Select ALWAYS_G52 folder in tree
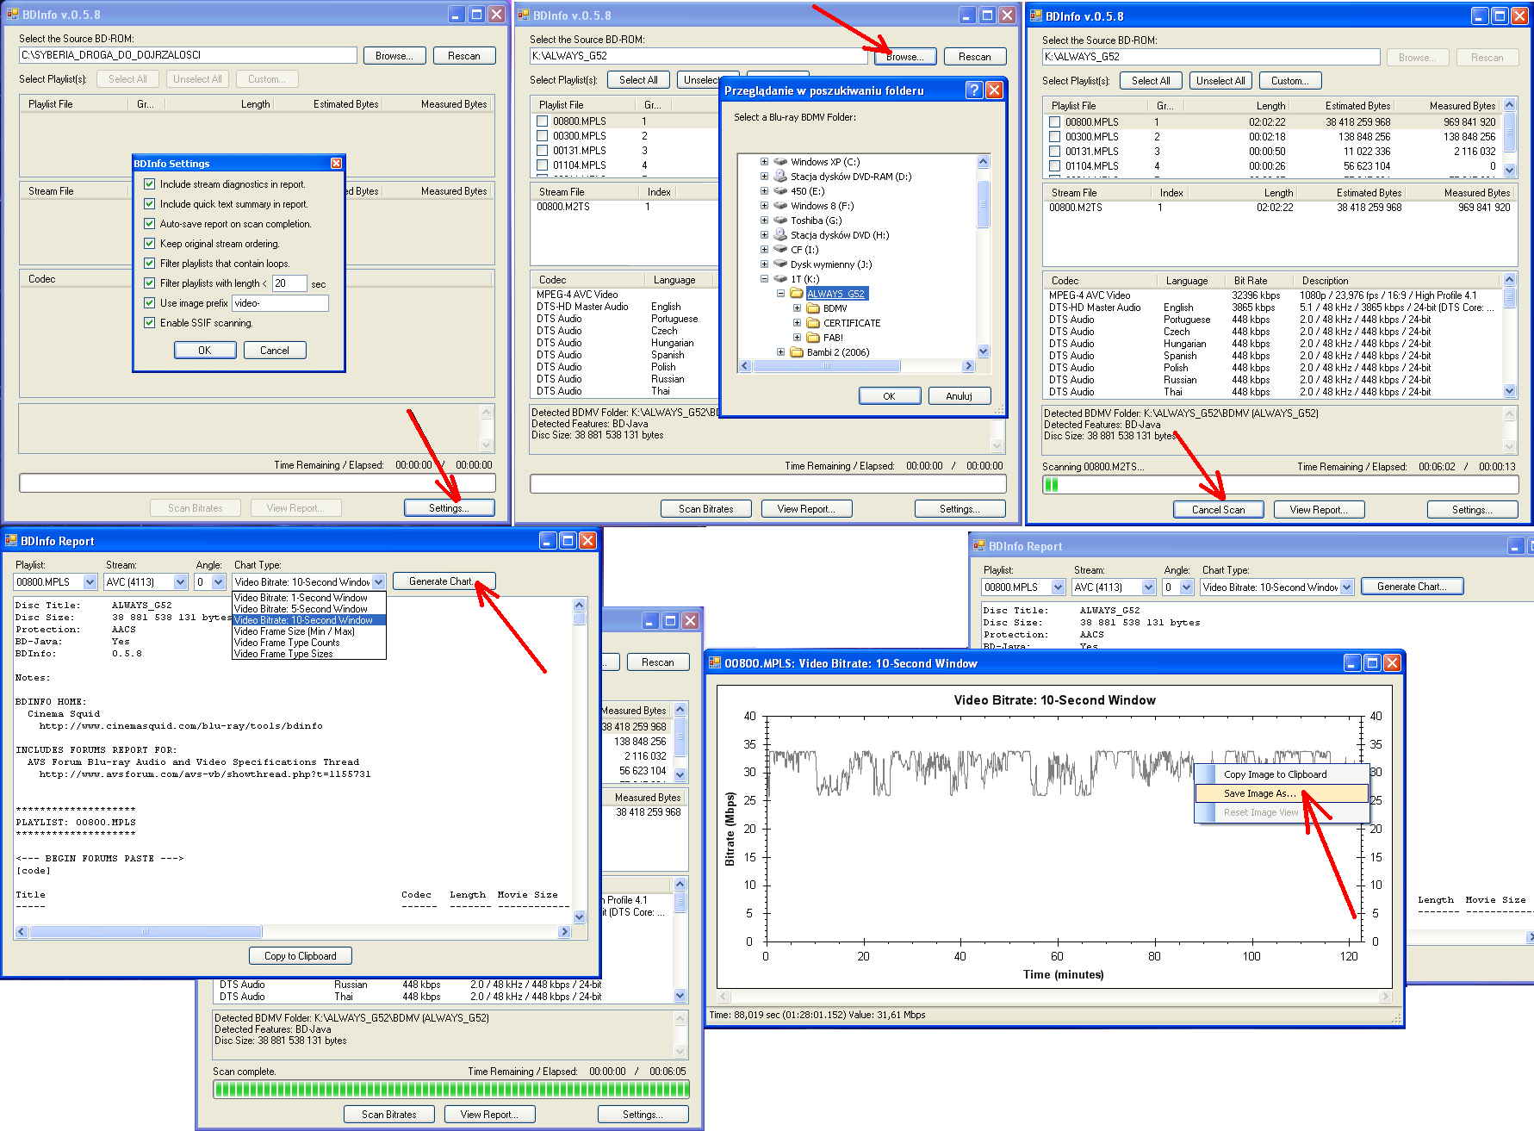Image resolution: width=1534 pixels, height=1131 pixels. point(835,294)
